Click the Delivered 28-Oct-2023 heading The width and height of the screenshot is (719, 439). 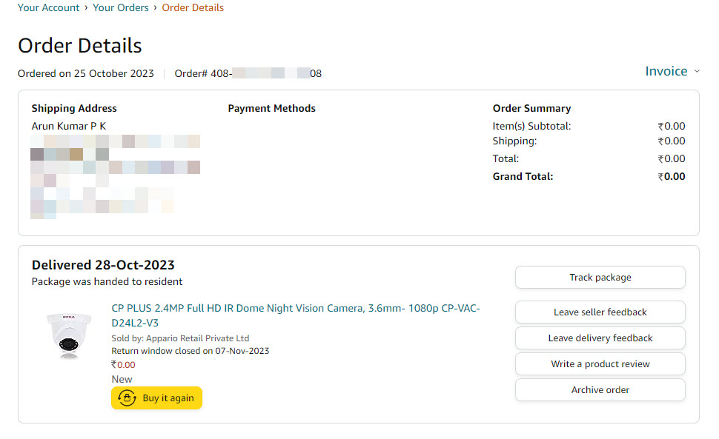click(x=103, y=264)
